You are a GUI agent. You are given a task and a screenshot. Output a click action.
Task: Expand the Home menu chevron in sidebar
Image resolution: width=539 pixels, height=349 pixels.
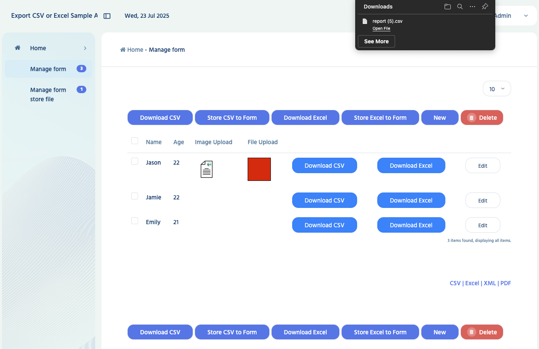pos(85,48)
